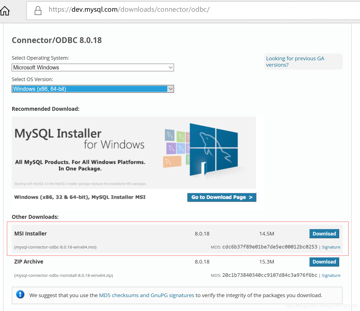This screenshot has height=311, width=360.
Task: Open 'Looking for previous GA versions?' link
Action: [295, 62]
